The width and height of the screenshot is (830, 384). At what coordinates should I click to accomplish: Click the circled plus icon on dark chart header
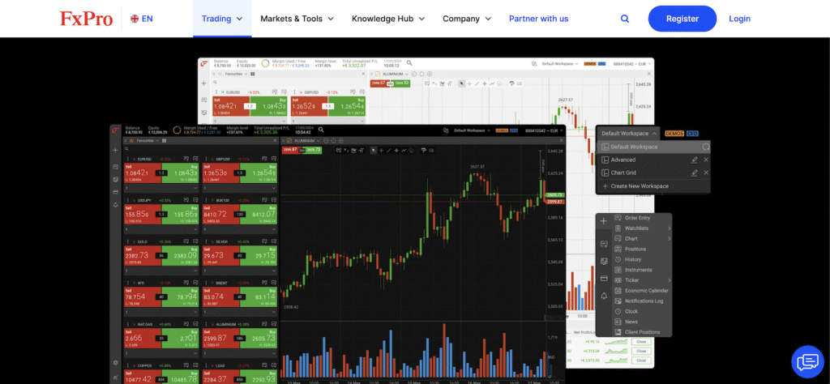point(341,141)
